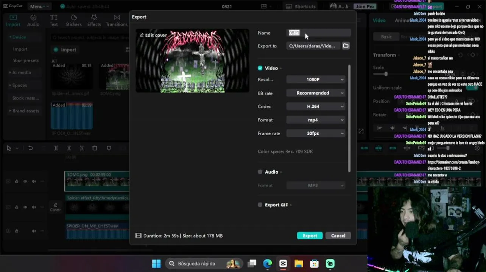Lock the SPIDER_ON_MY_CHEST audio track
The image size is (486, 272).
17,231
